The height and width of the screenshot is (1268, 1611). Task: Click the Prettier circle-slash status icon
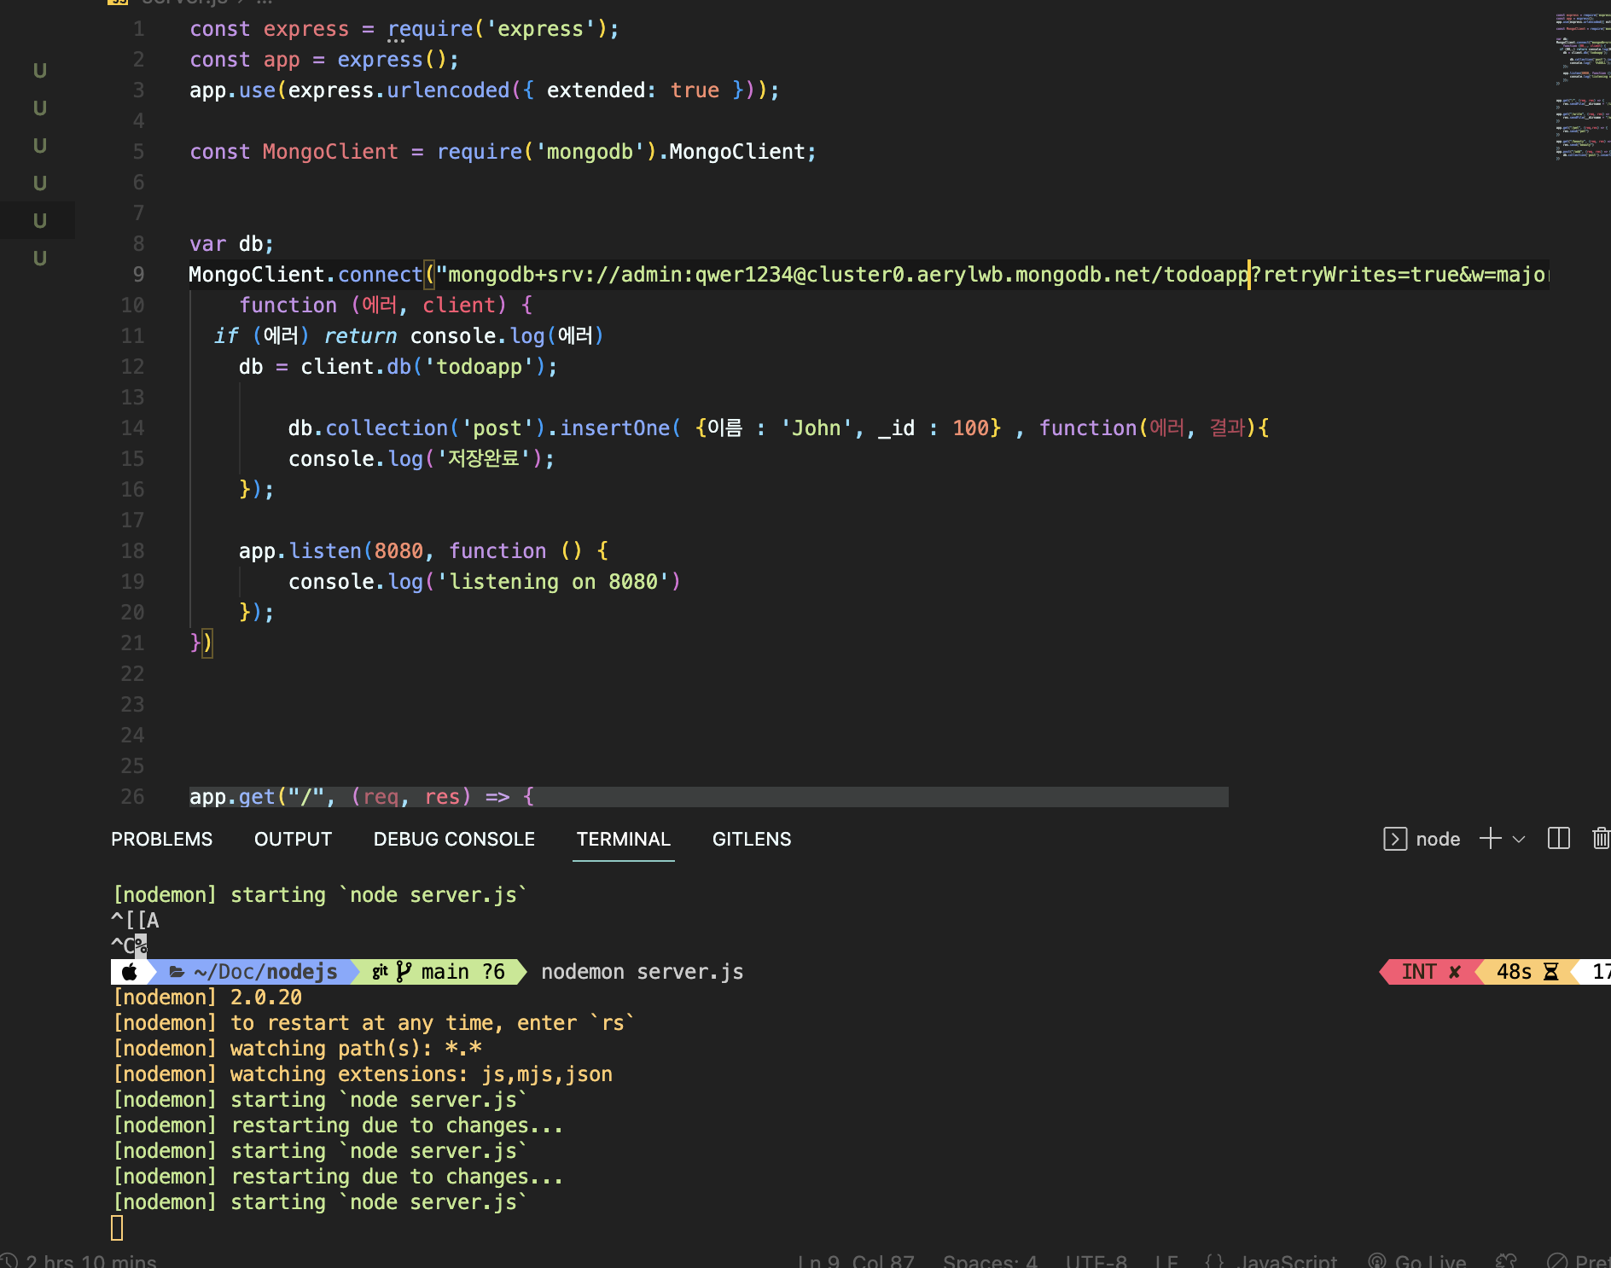click(x=1557, y=1260)
